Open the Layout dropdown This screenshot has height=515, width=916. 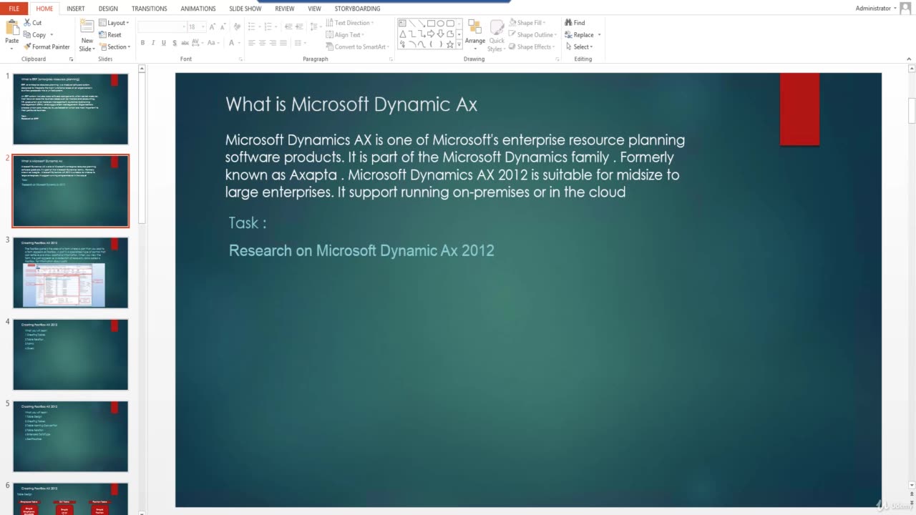pyautogui.click(x=114, y=23)
